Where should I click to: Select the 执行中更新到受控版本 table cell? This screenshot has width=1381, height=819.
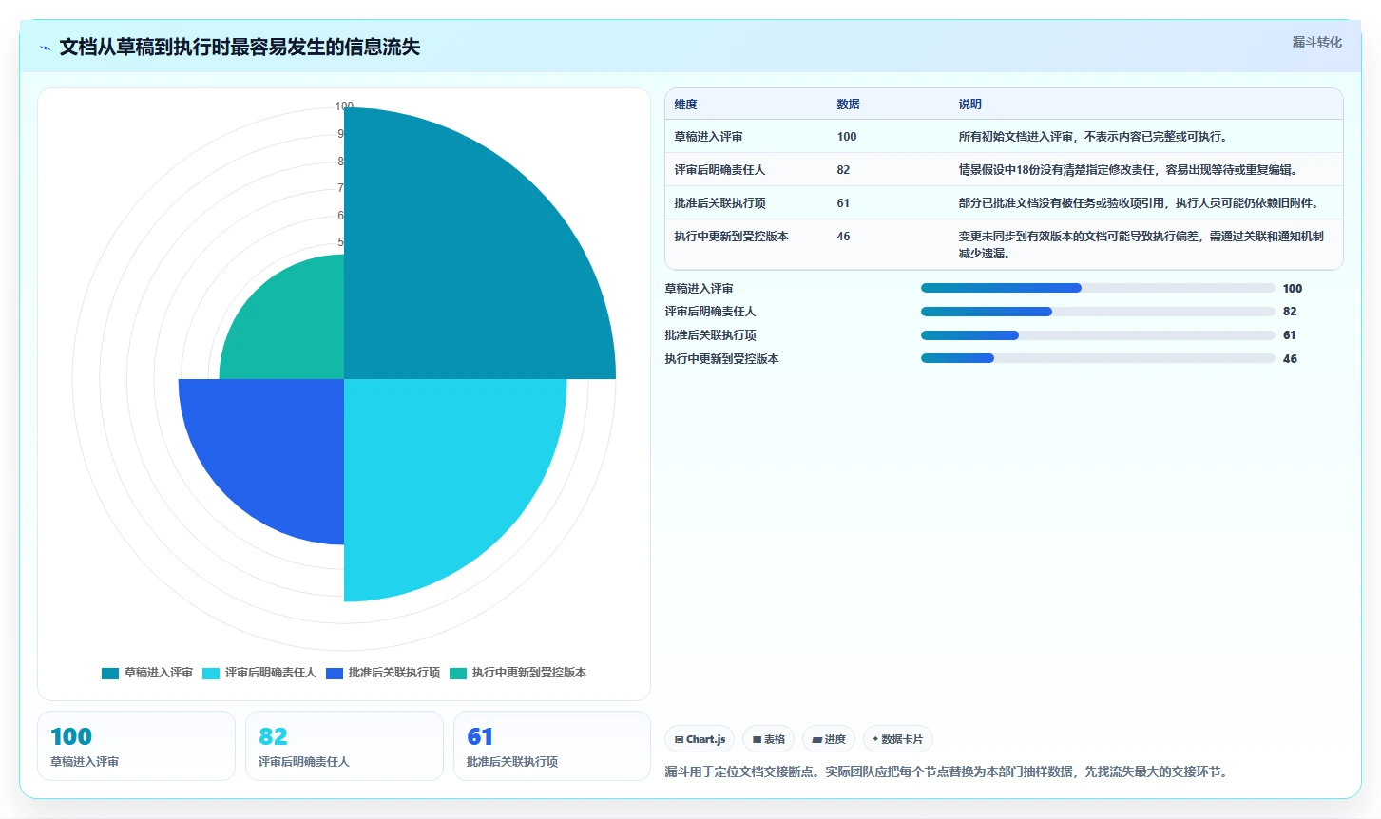pyautogui.click(x=731, y=237)
